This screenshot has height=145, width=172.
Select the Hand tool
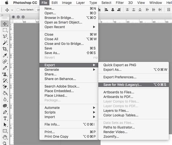pyautogui.click(x=5, y=137)
